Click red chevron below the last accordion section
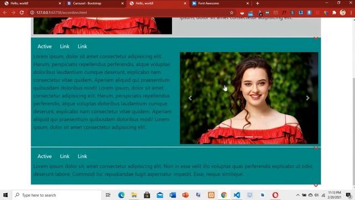This screenshot has height=200, width=355. (x=316, y=186)
